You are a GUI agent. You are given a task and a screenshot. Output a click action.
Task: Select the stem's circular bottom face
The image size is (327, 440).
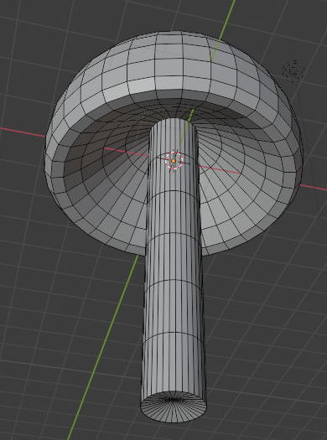[174, 406]
